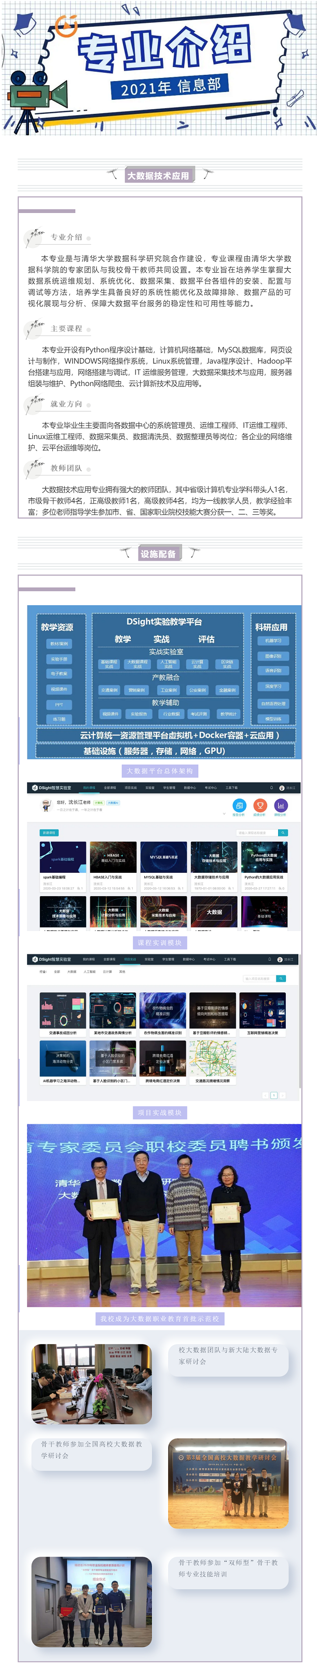The width and height of the screenshot is (317, 1675).
Task: Click the teal search button beside the course search box
Action: pos(283,832)
